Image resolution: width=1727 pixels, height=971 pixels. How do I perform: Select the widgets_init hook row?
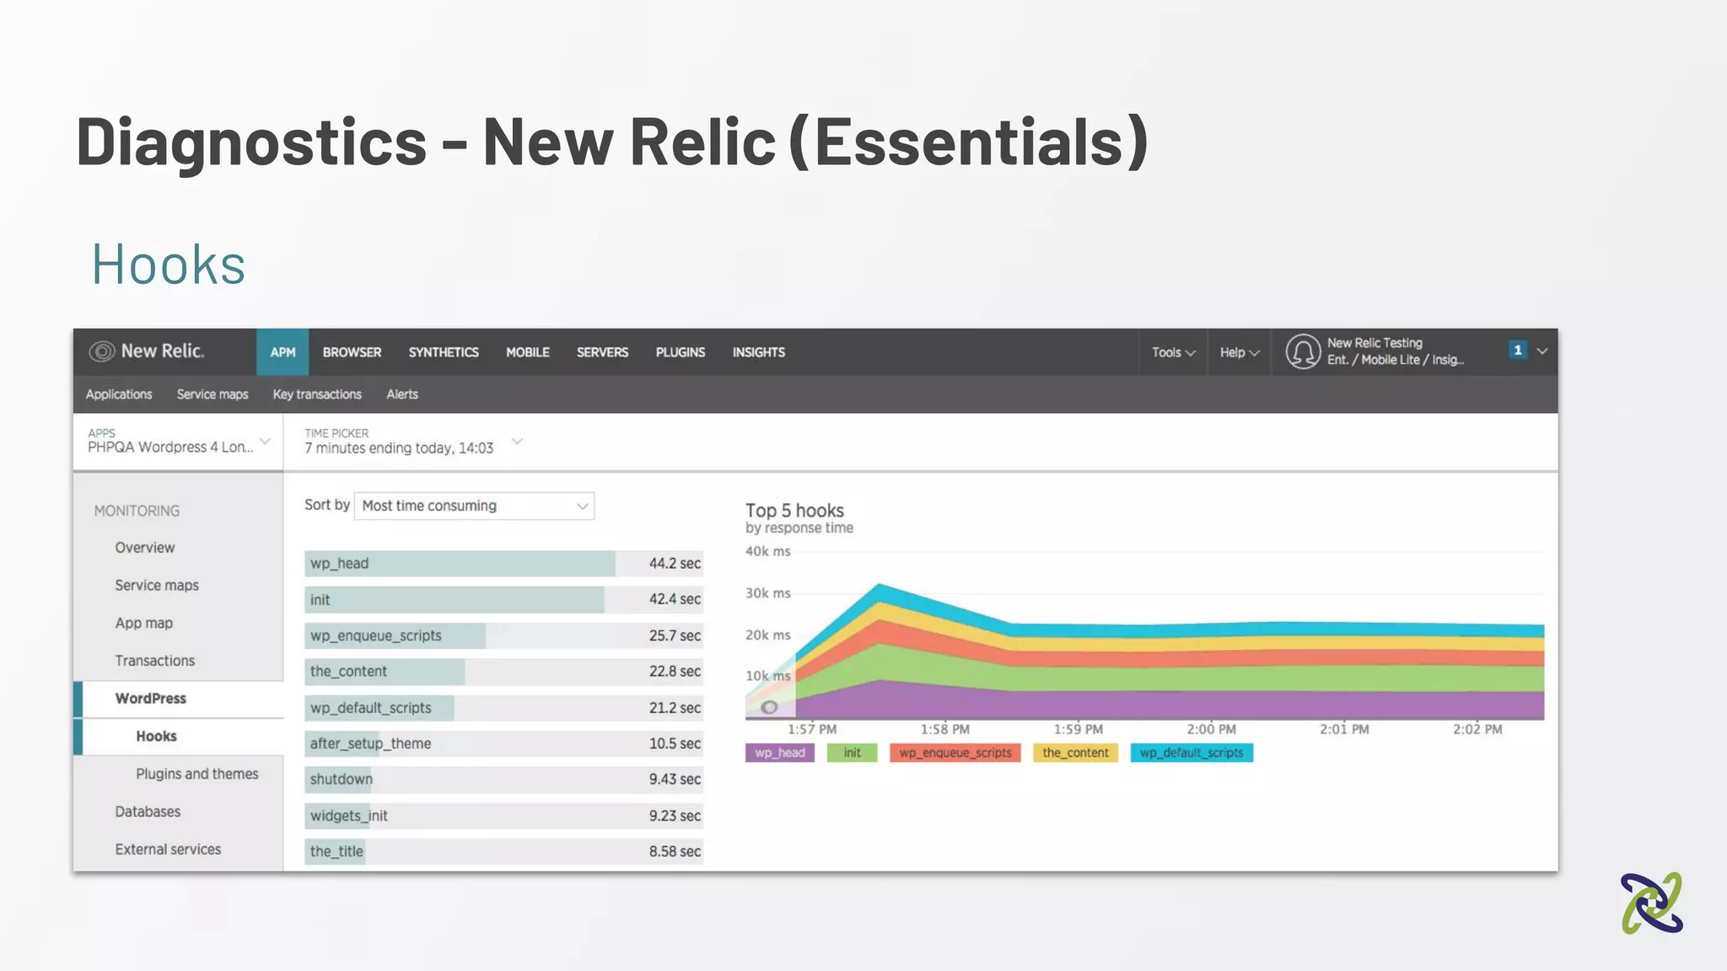click(x=503, y=816)
